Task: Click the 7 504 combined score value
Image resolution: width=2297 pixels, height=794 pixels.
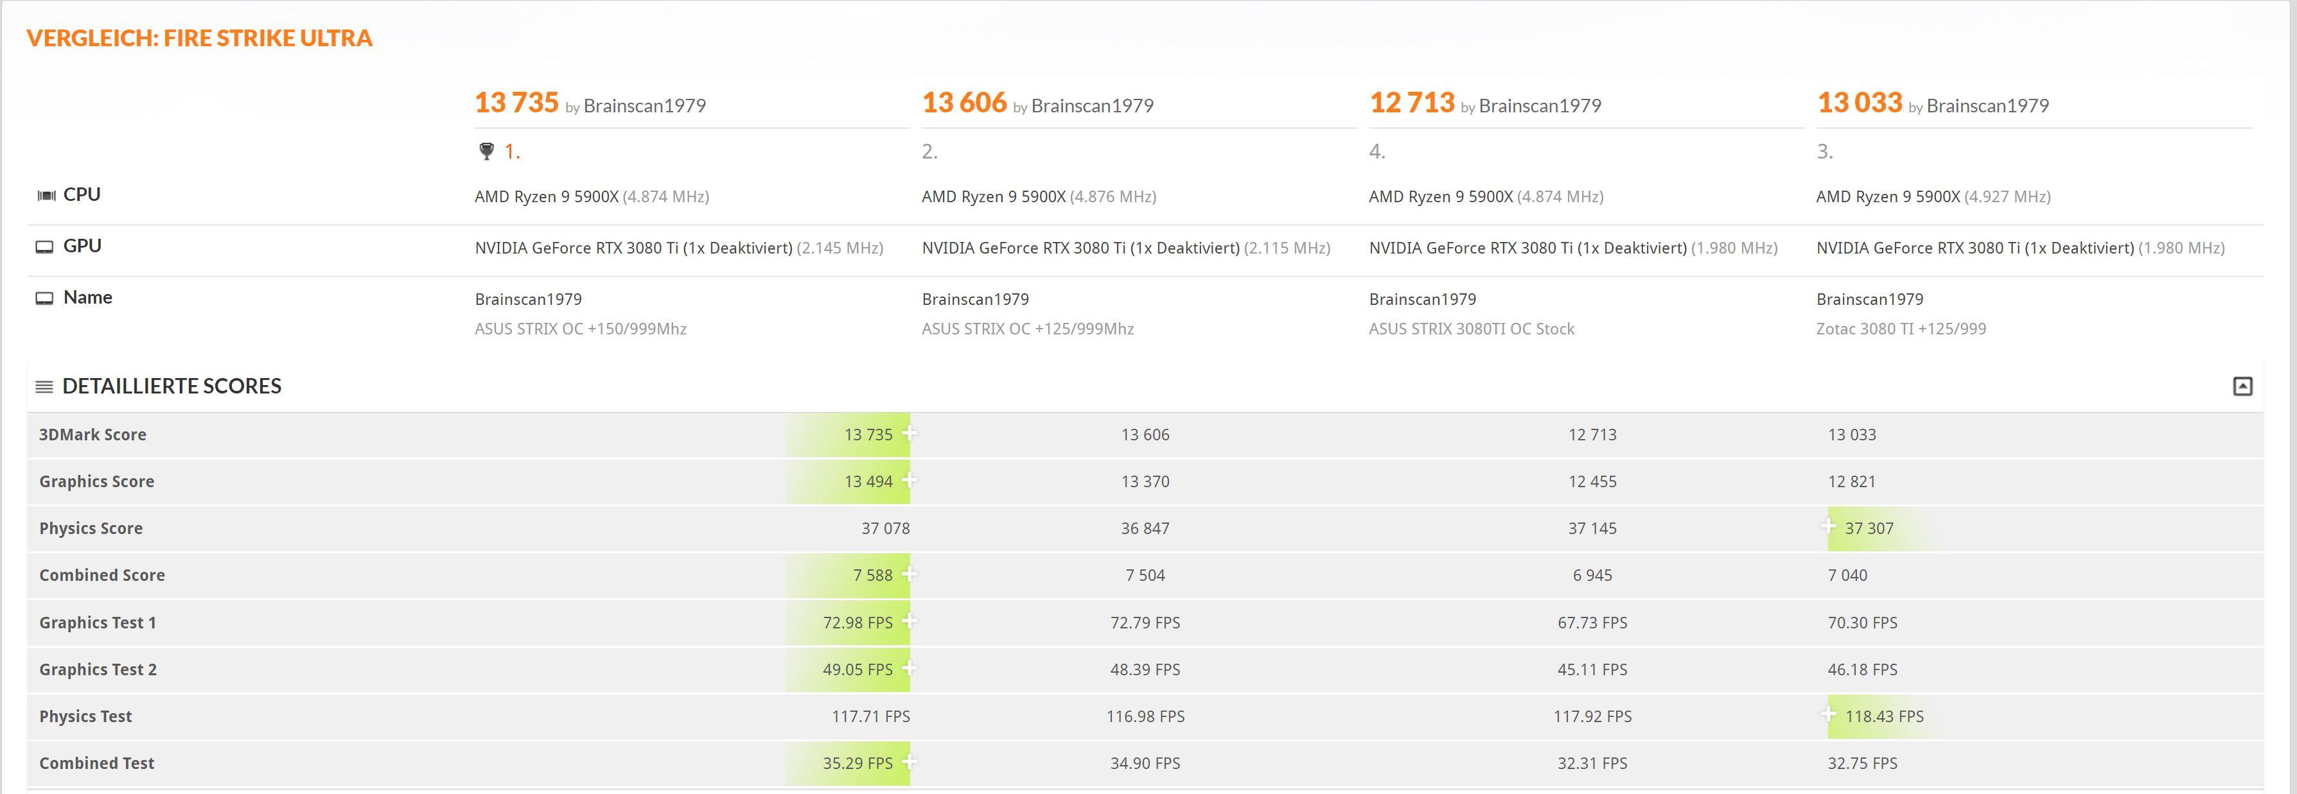Action: (1145, 576)
